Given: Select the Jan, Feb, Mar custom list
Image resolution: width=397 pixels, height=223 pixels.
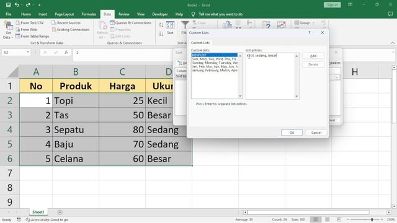Looking at the screenshot, I should (x=215, y=66).
